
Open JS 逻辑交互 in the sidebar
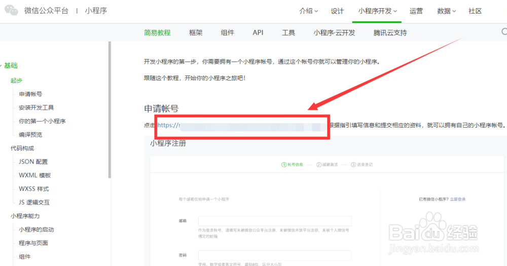pos(34,202)
